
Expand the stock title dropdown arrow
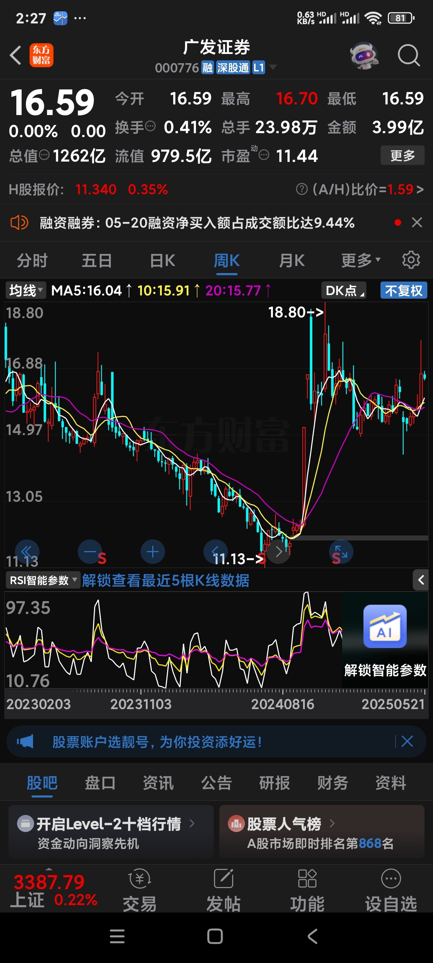pos(273,67)
